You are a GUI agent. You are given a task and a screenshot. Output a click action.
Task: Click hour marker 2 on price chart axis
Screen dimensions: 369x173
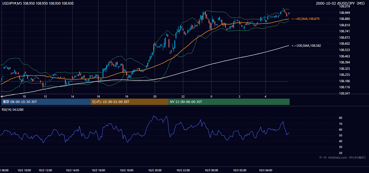pos(239,96)
